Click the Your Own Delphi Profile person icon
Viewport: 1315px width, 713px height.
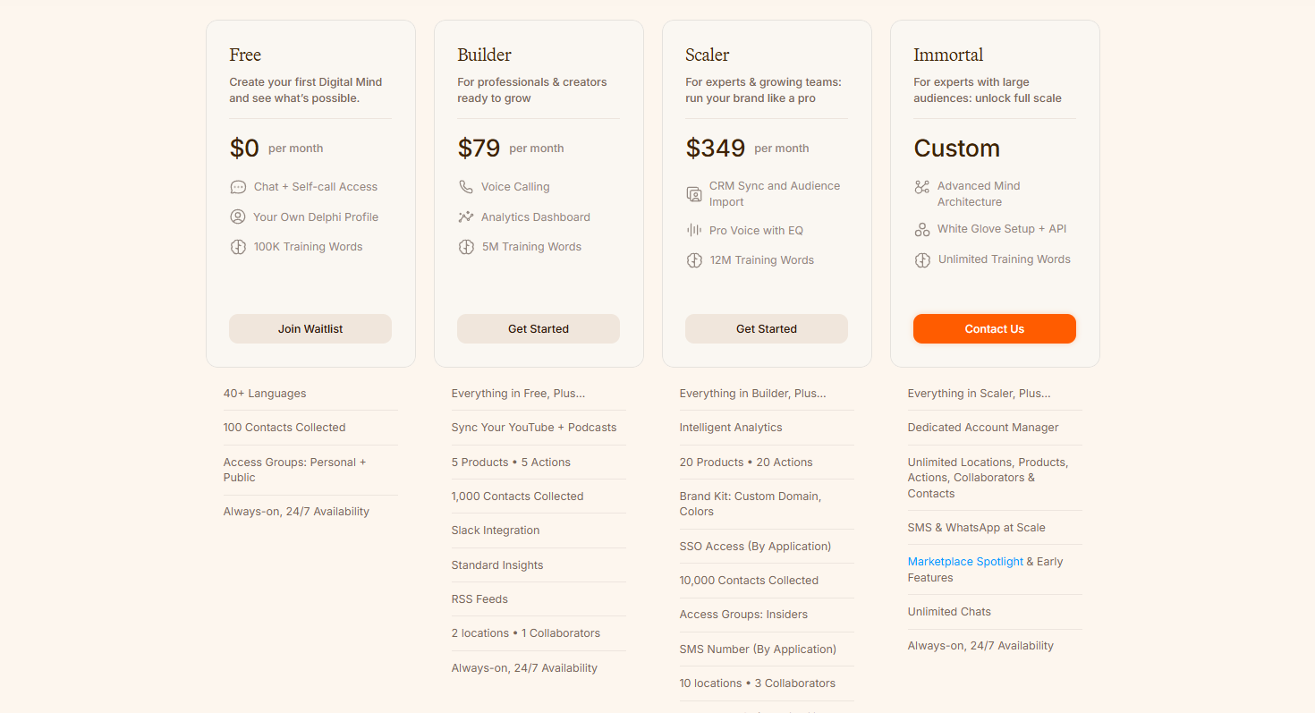238,216
